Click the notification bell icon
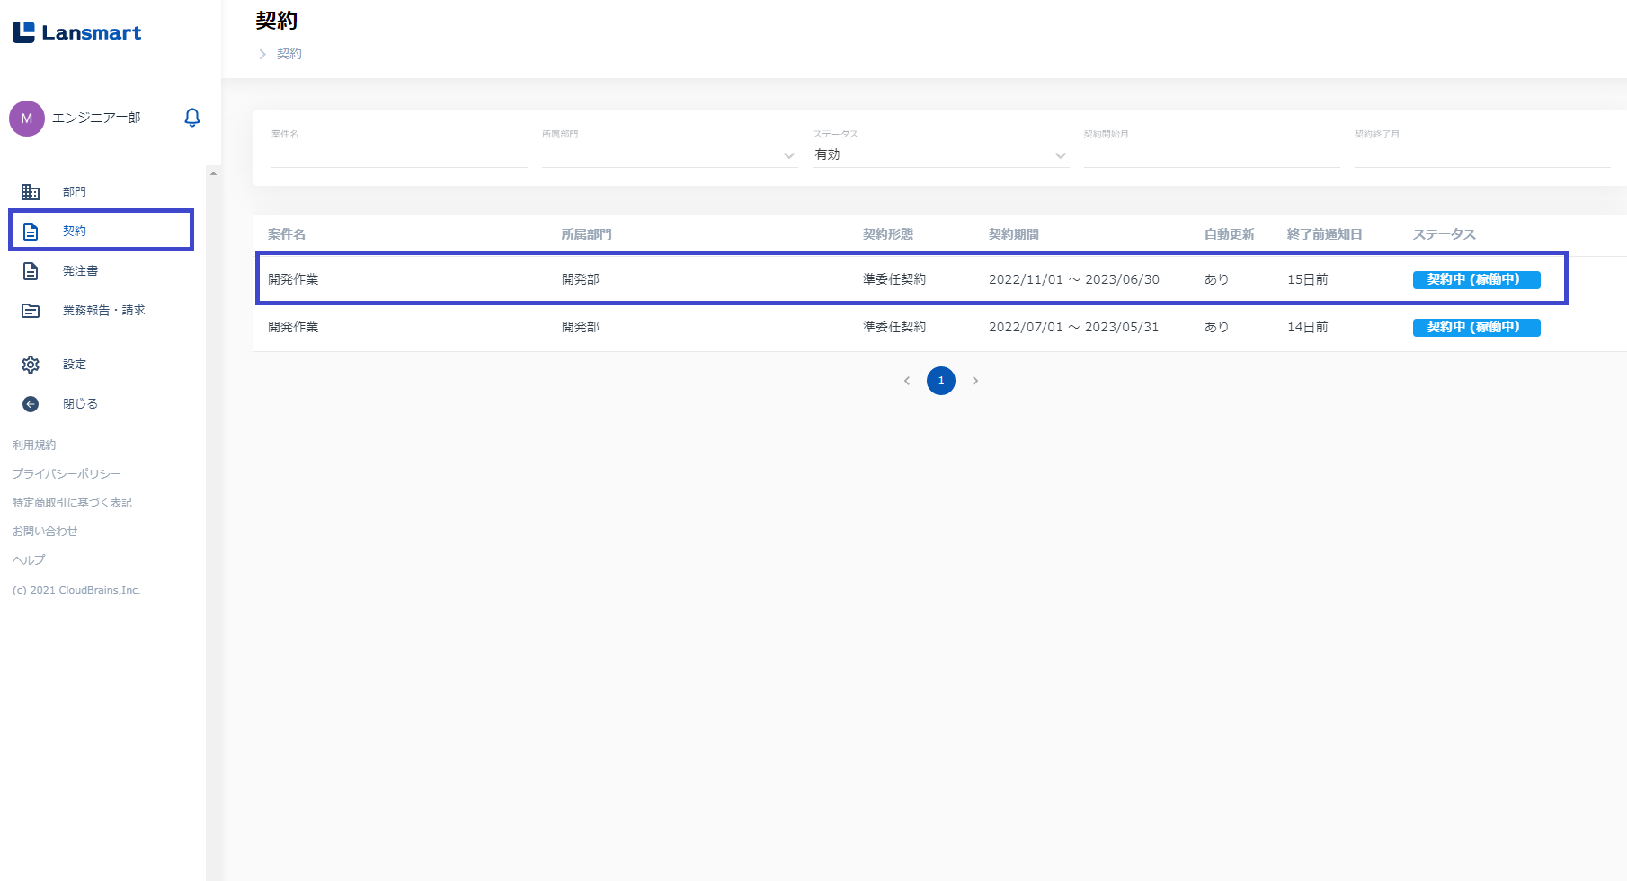The height and width of the screenshot is (881, 1627). 191,118
